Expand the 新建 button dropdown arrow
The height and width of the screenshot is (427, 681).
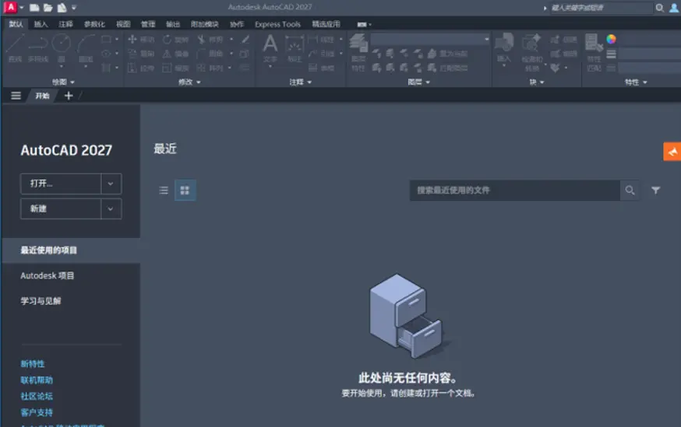111,209
